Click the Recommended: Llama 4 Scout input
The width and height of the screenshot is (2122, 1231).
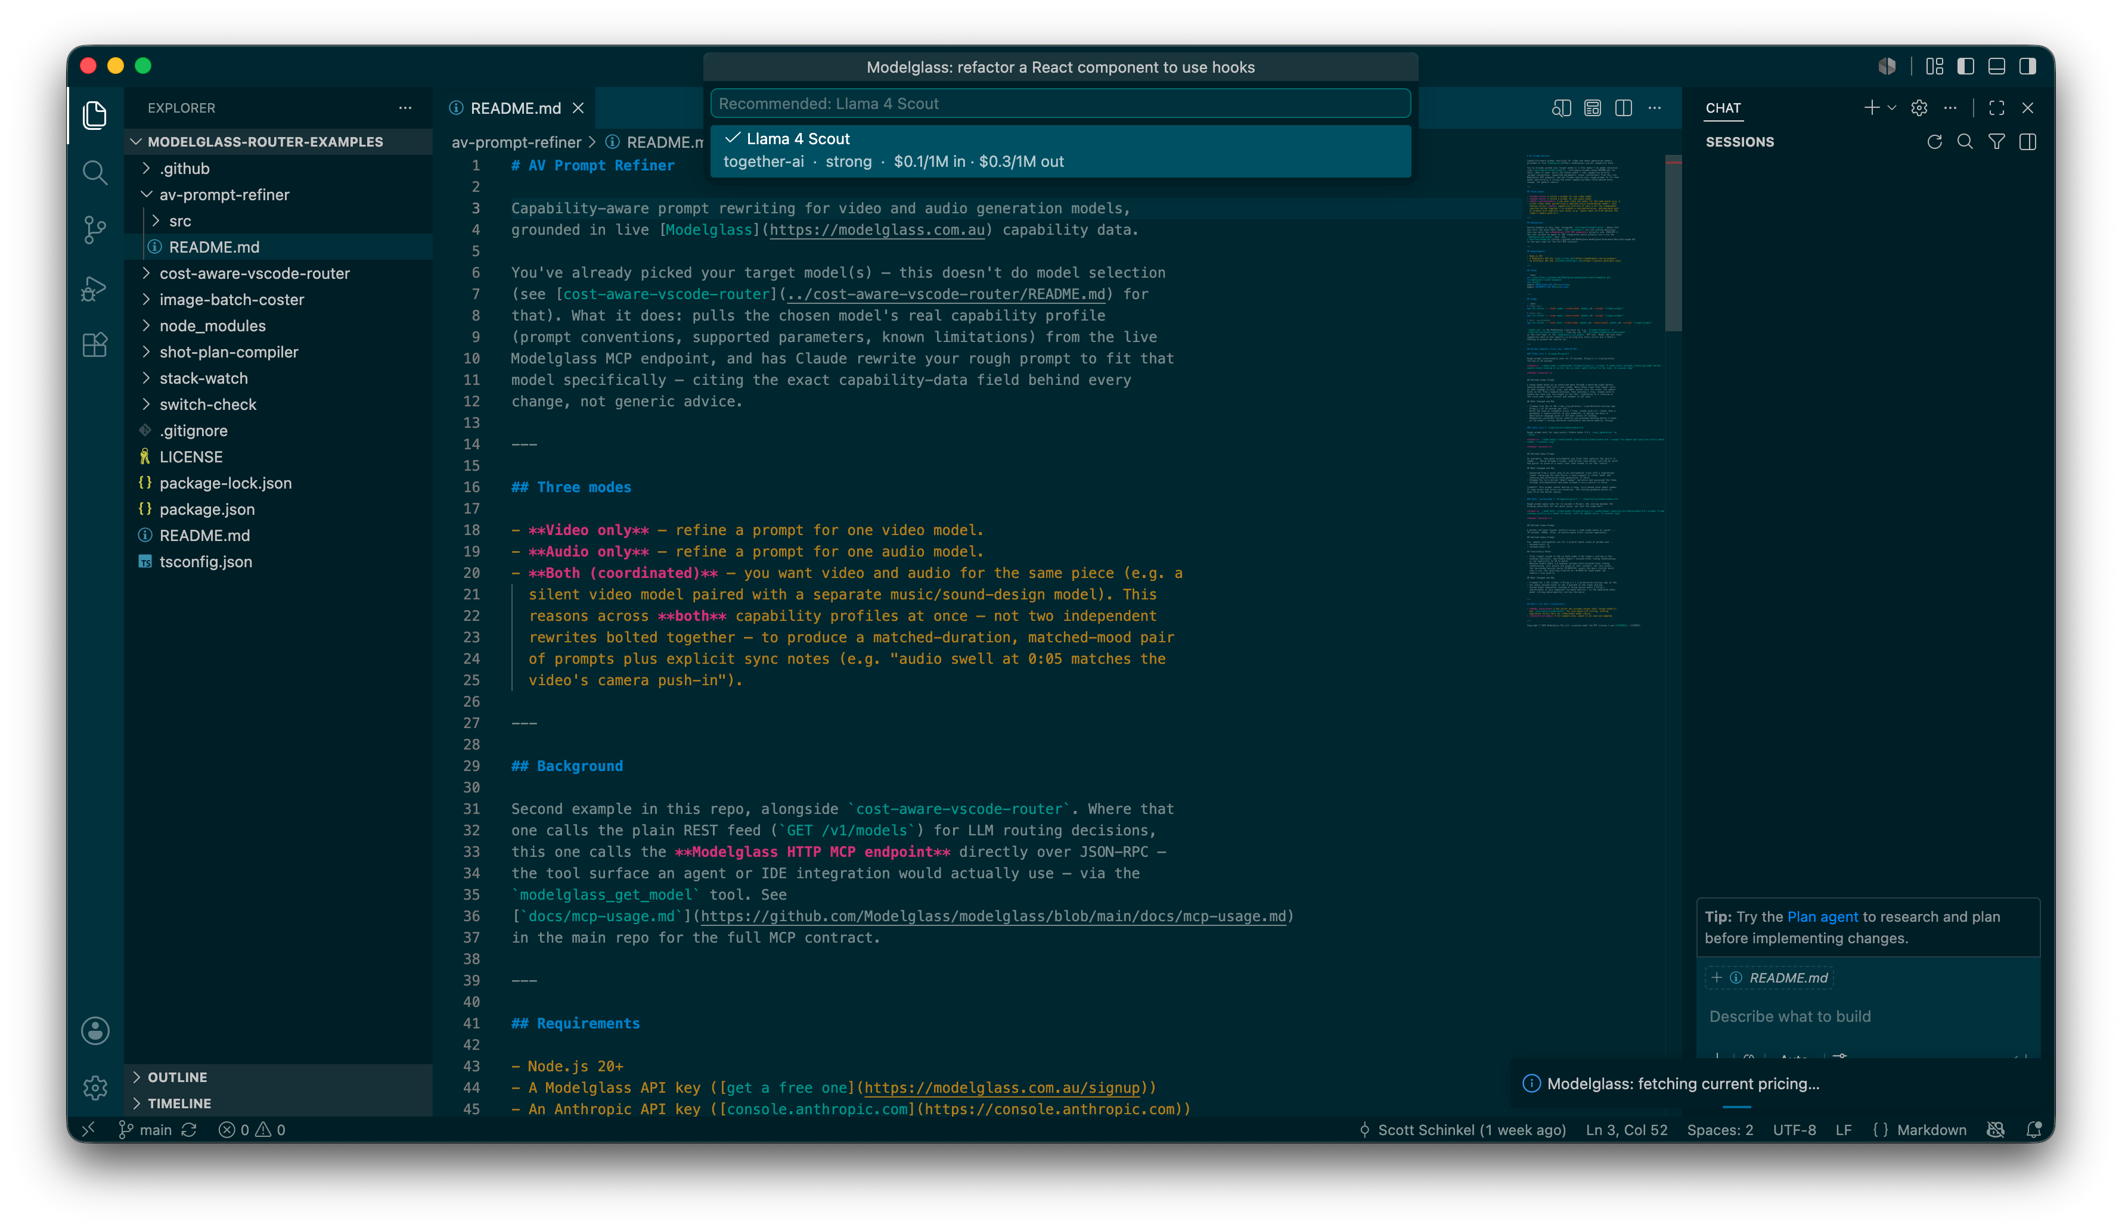click(1060, 104)
